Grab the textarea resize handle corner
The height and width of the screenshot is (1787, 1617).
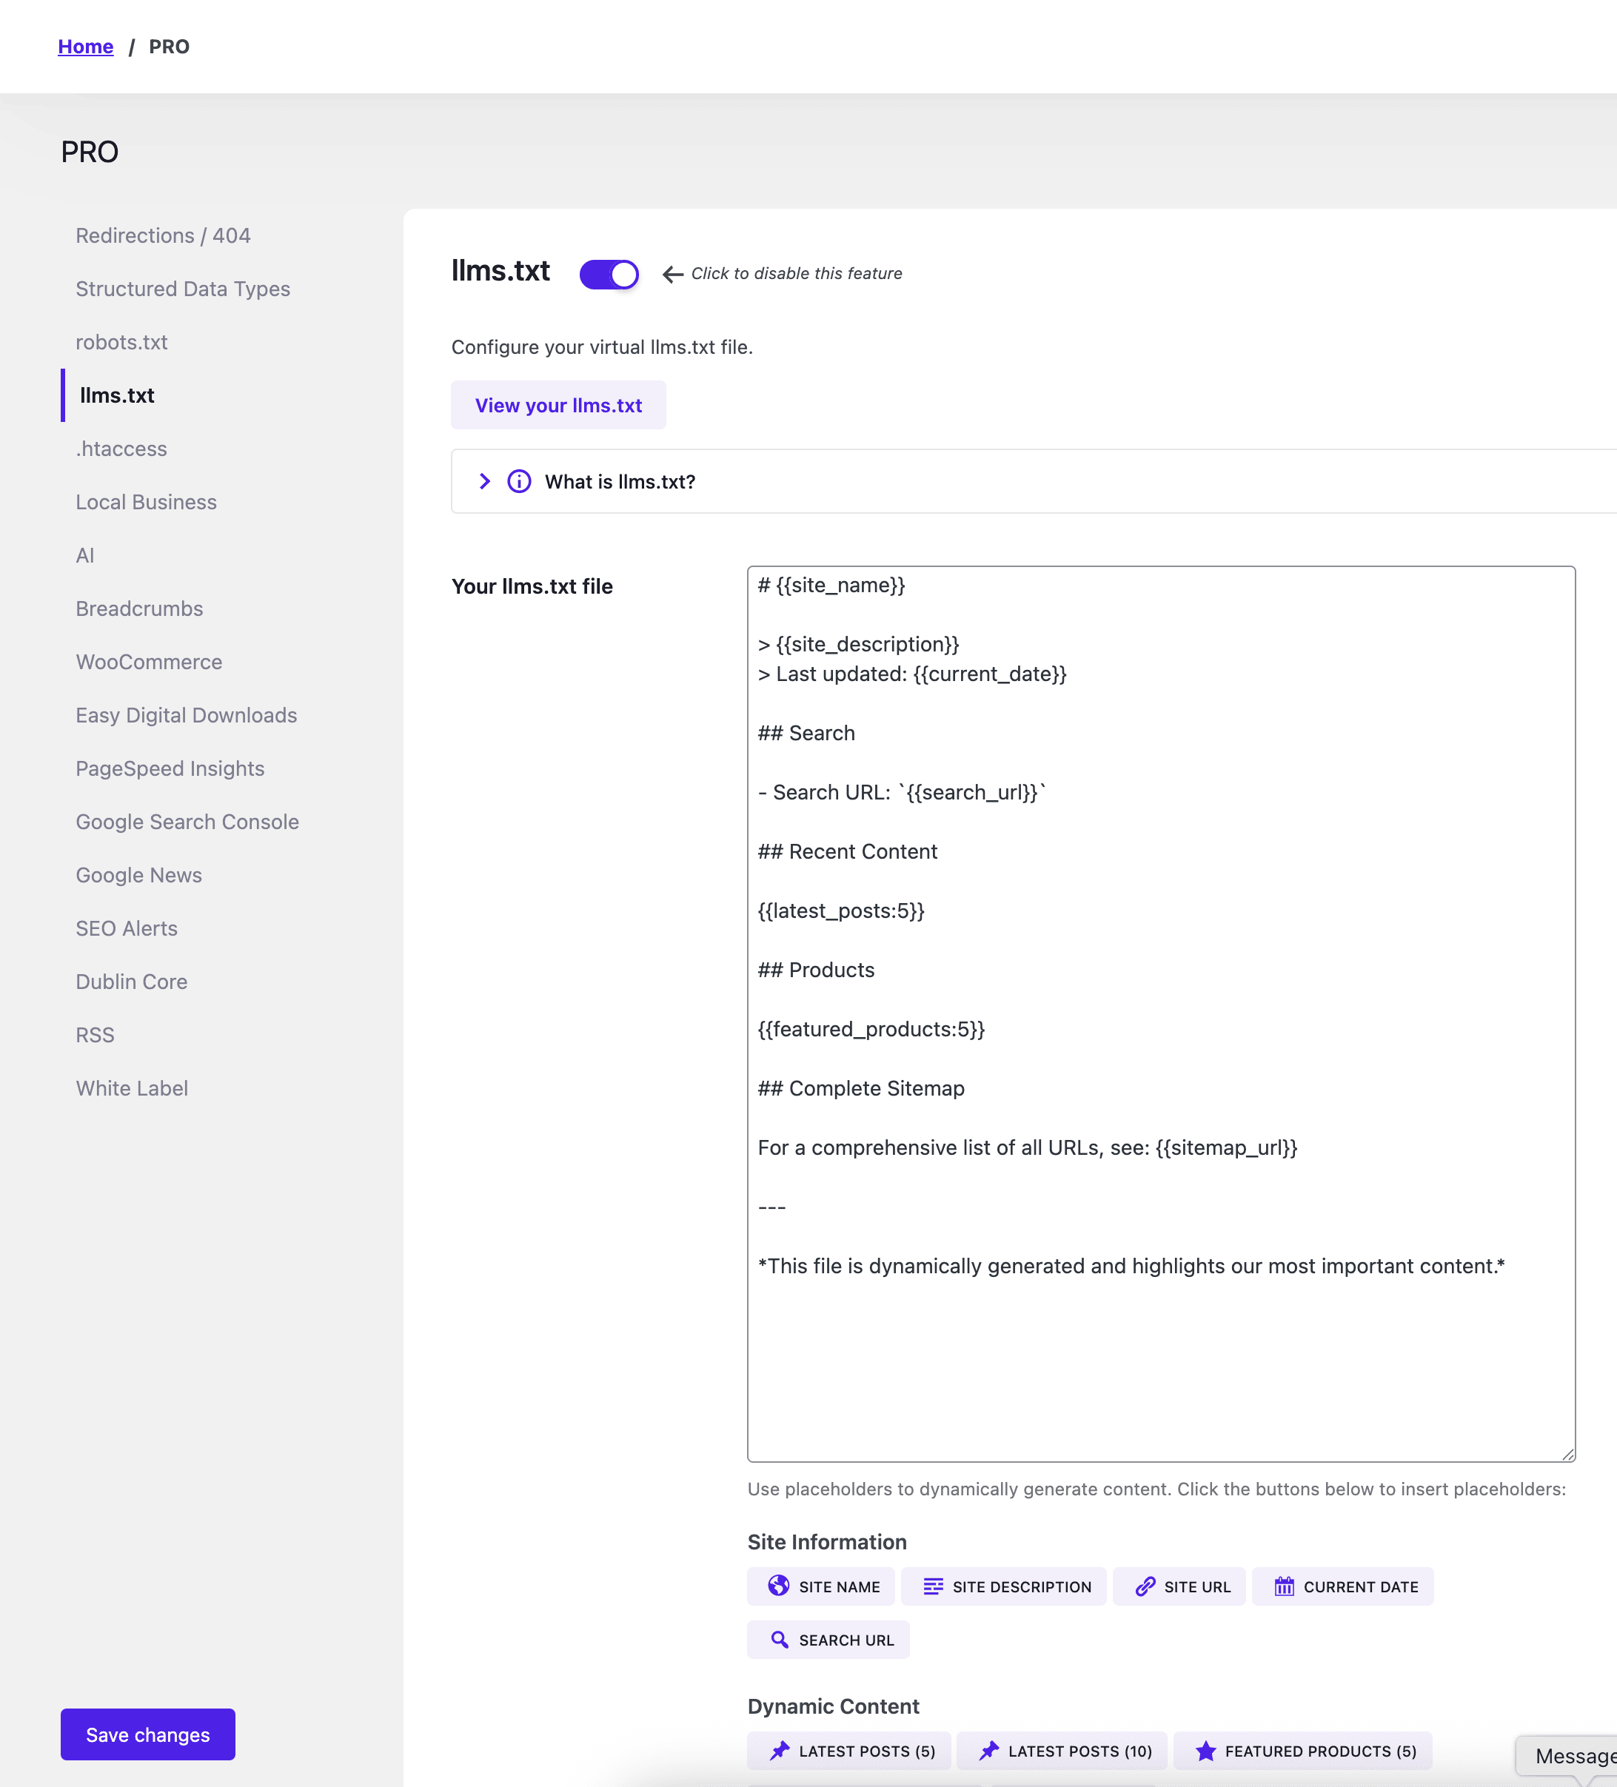(x=1567, y=1454)
